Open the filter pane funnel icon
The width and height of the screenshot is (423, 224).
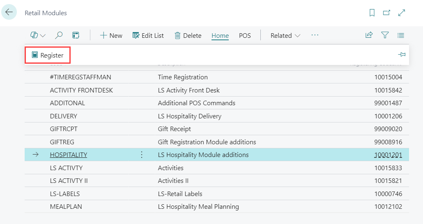pos(385,35)
